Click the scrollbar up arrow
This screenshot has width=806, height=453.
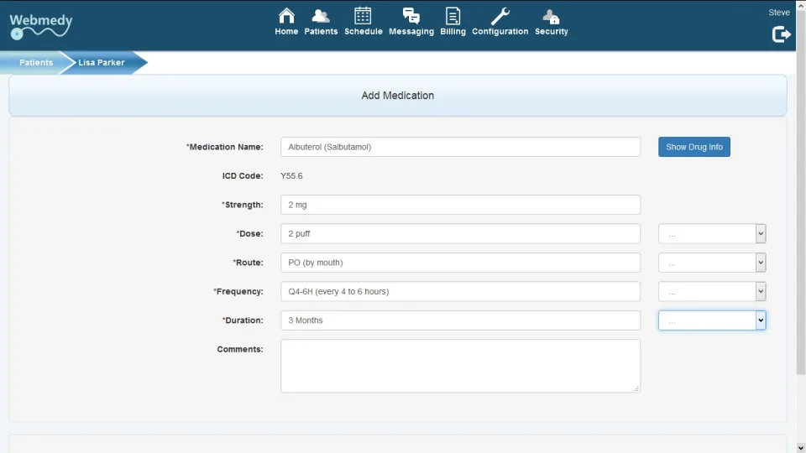coord(801,5)
